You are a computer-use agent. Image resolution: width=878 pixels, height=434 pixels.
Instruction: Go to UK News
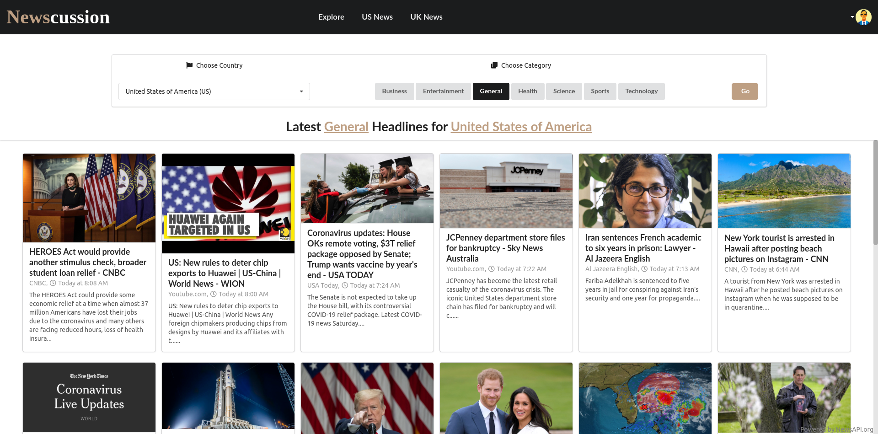[426, 17]
